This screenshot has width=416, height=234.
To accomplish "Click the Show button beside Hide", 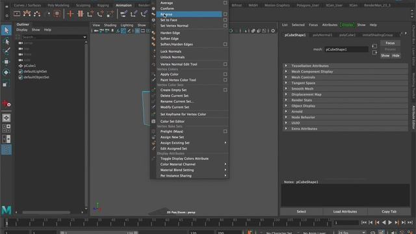I will tap(385, 56).
